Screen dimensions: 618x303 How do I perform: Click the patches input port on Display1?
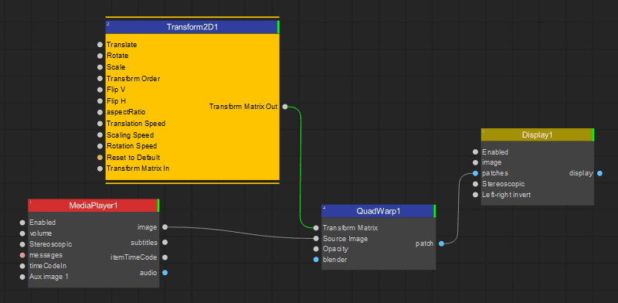pyautogui.click(x=475, y=173)
